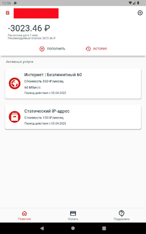Select the Пополнить button label
The image size is (146, 234).
coord(56,49)
